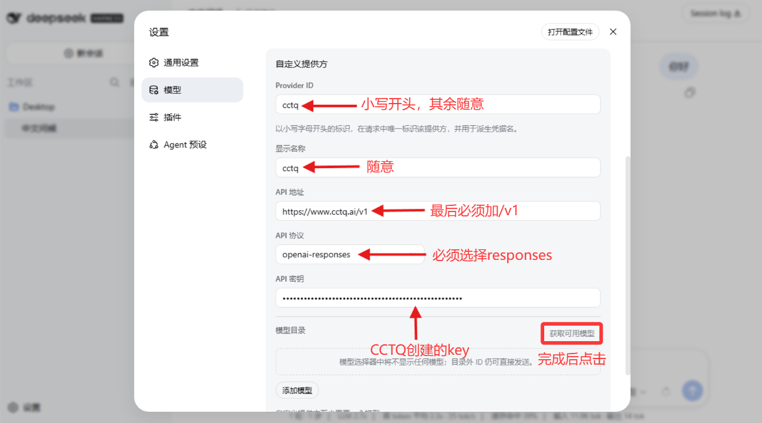Click the gear settings icon in the sidebar bottom
This screenshot has width=762, height=423.
coord(14,407)
